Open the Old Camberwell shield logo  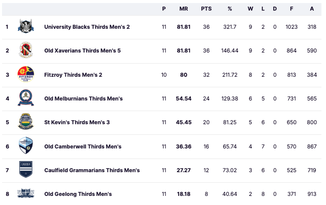coord(26,145)
